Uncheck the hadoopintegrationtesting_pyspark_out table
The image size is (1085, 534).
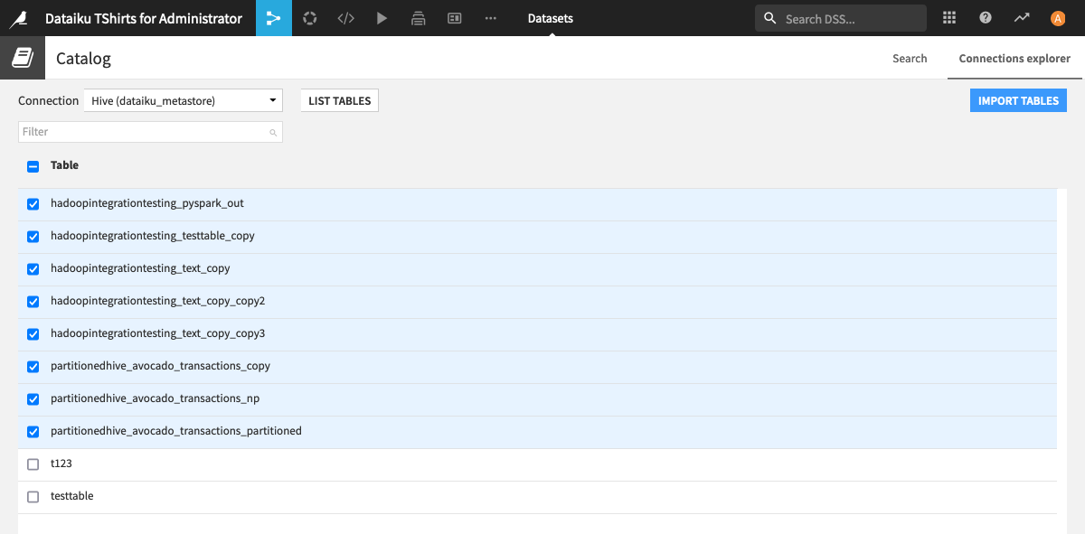(33, 204)
